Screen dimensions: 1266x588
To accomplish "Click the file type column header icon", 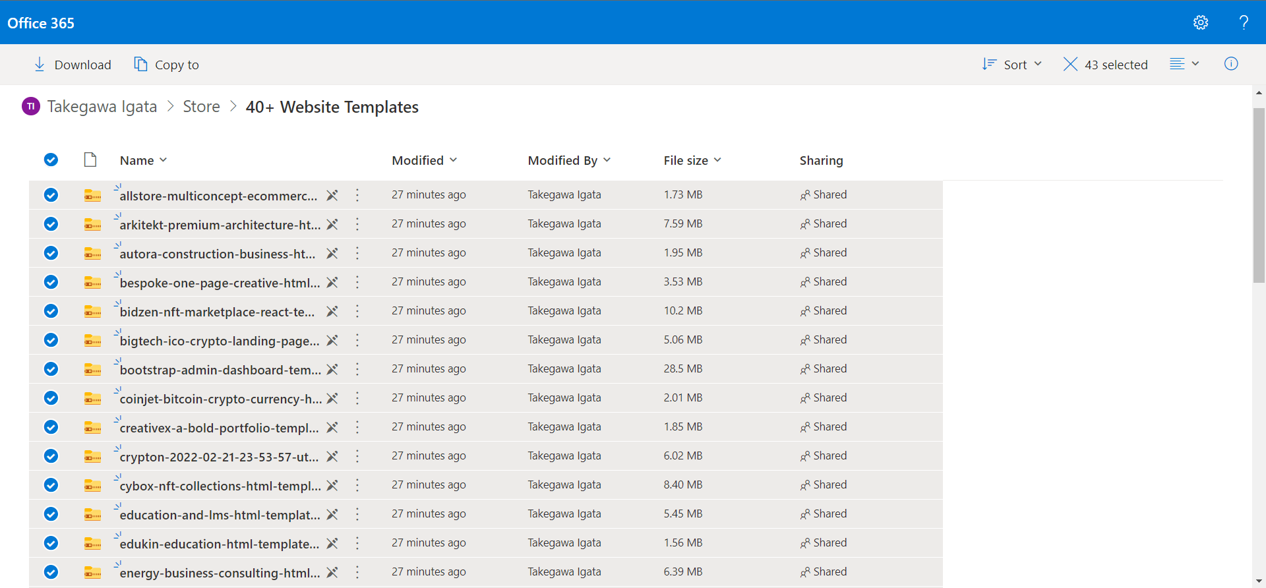I will pyautogui.click(x=90, y=160).
